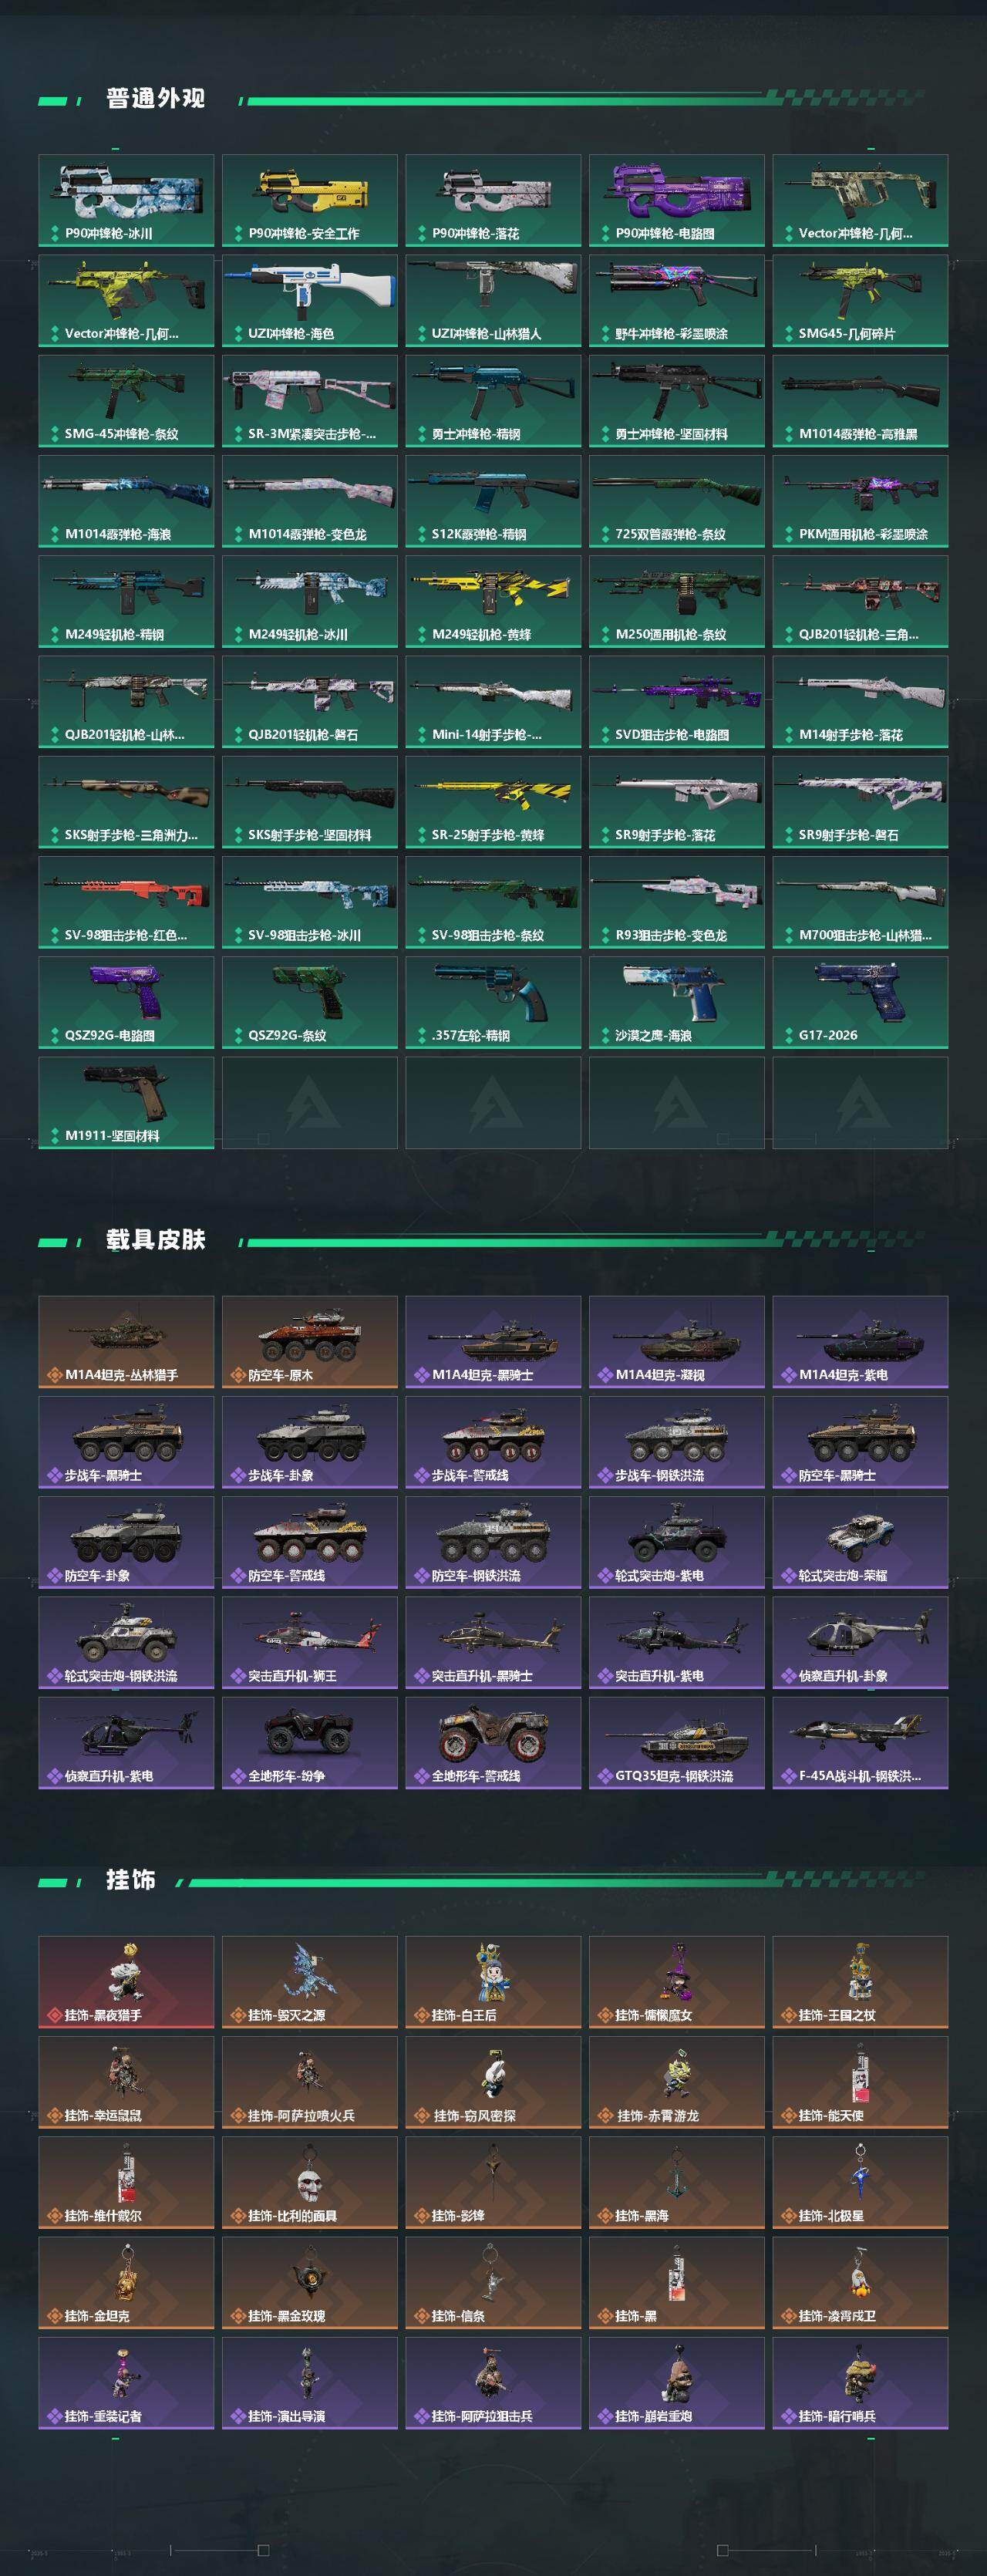
Task: Select the P90冲锋枪-冰川 skin card
Action: 126,200
